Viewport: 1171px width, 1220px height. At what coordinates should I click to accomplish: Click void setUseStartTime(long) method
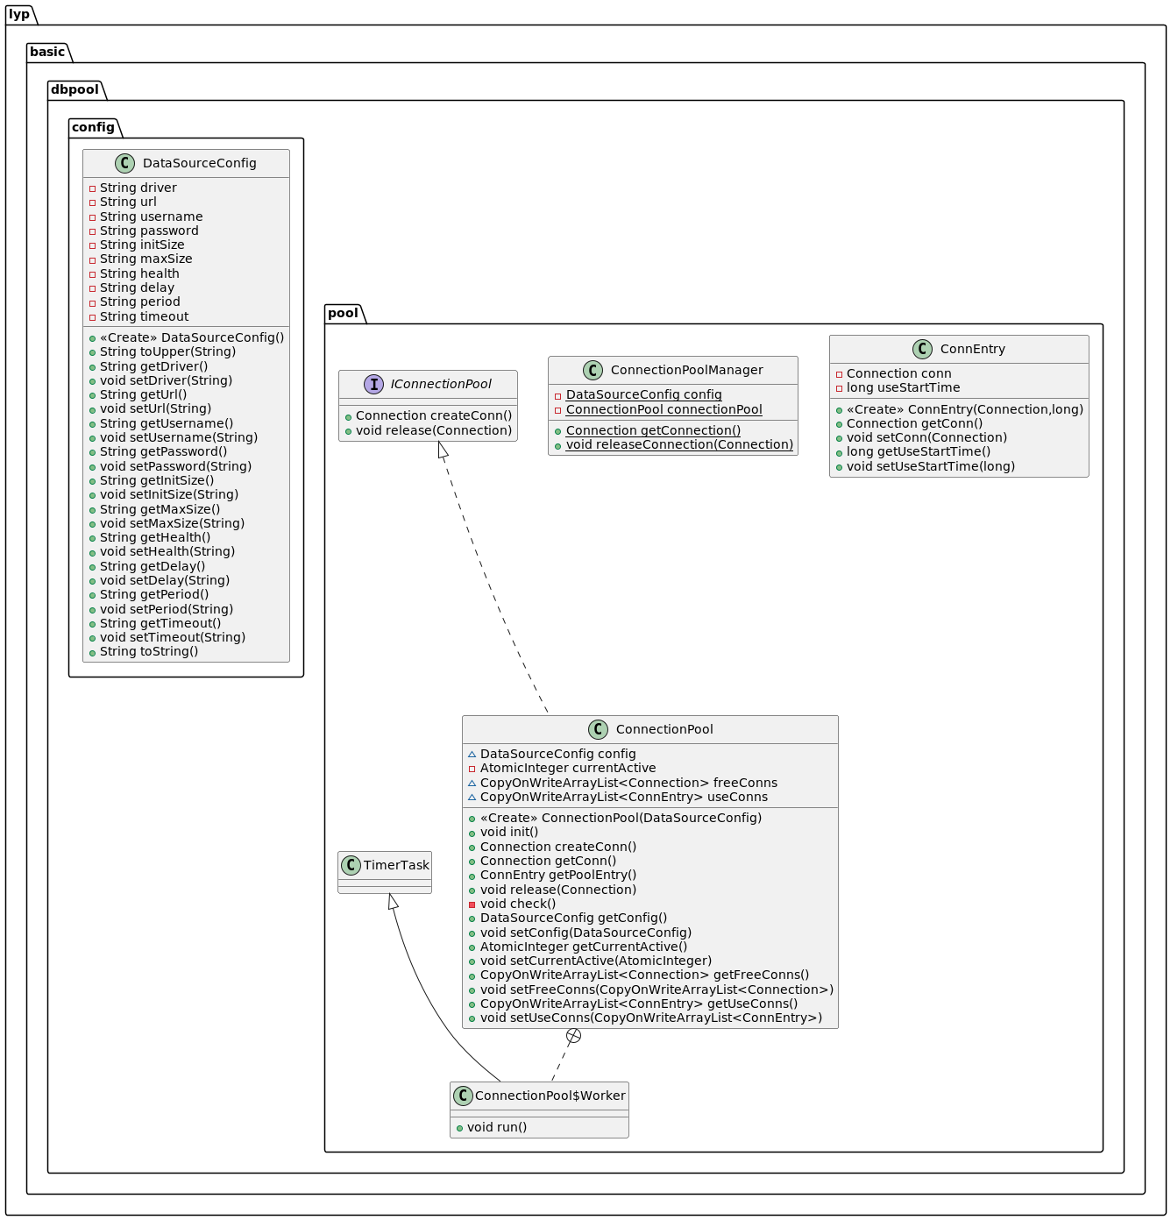point(931,466)
